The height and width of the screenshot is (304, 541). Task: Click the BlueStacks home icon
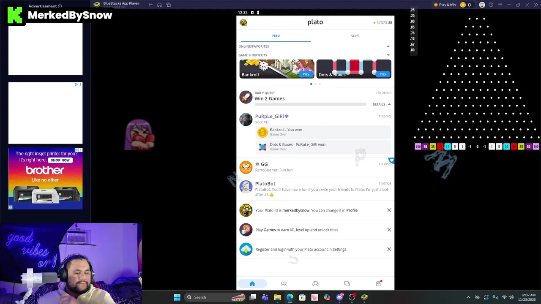pos(159,5)
